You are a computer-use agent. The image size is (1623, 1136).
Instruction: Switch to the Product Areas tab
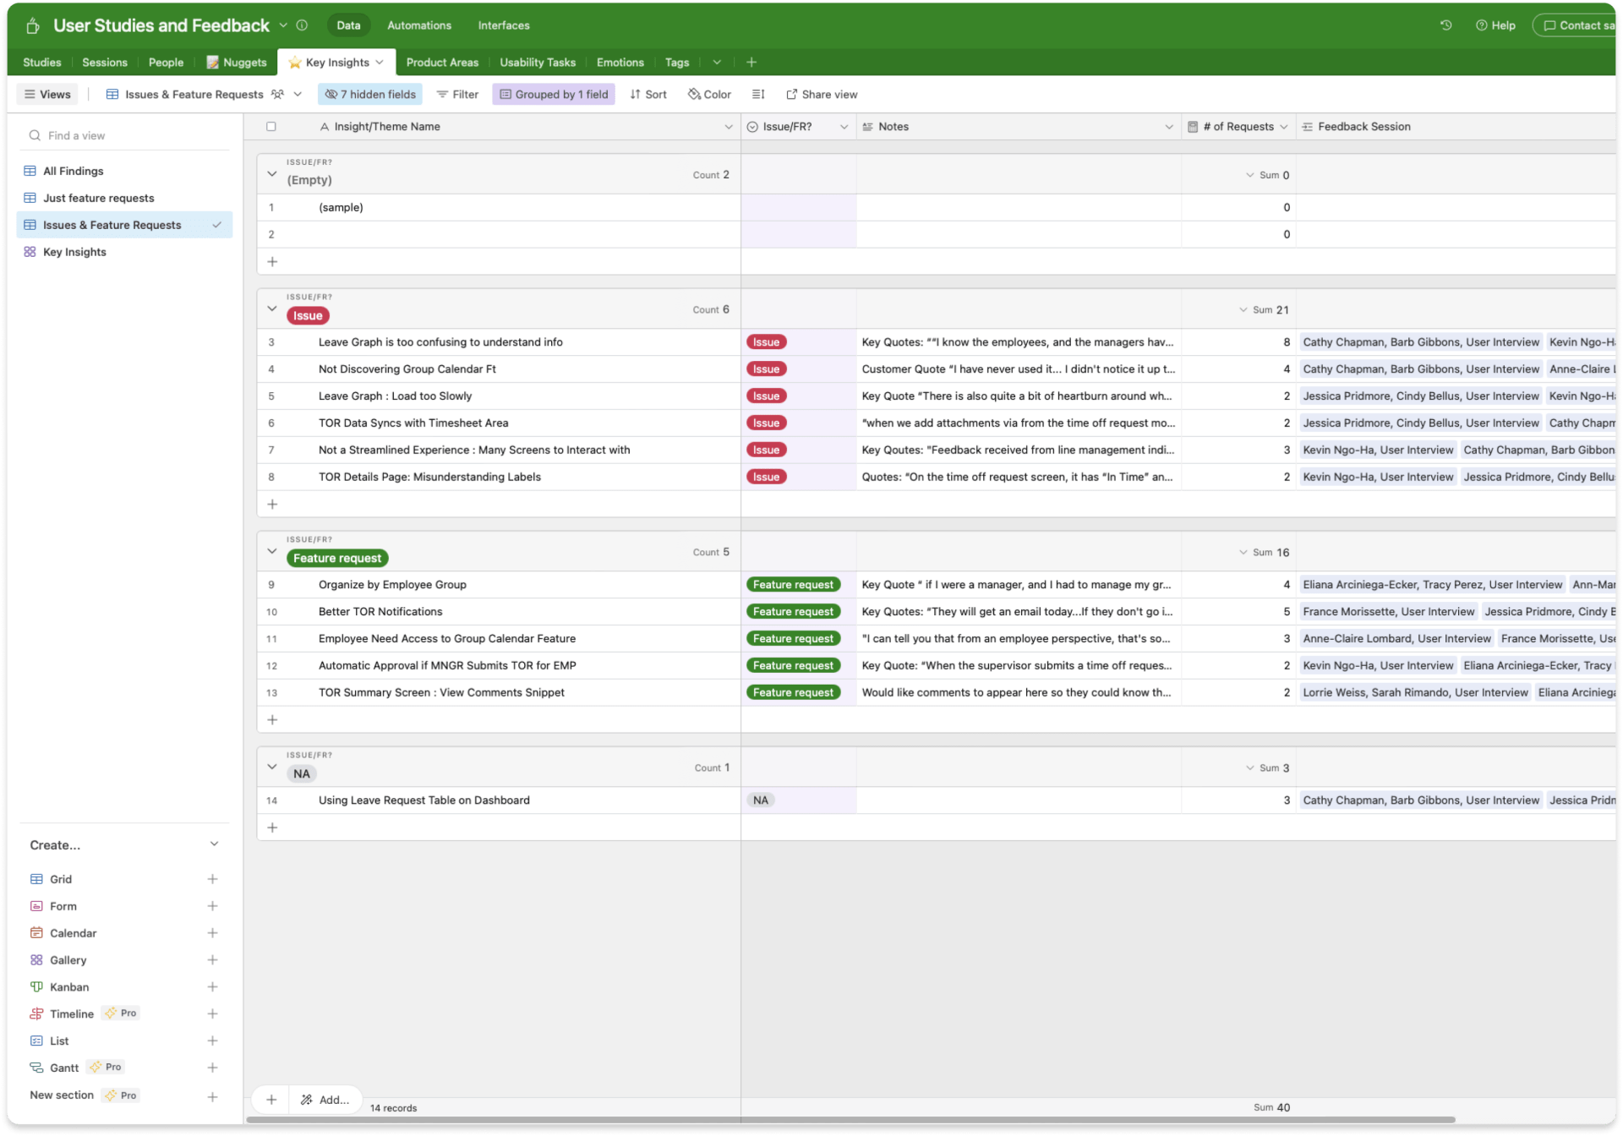(441, 63)
